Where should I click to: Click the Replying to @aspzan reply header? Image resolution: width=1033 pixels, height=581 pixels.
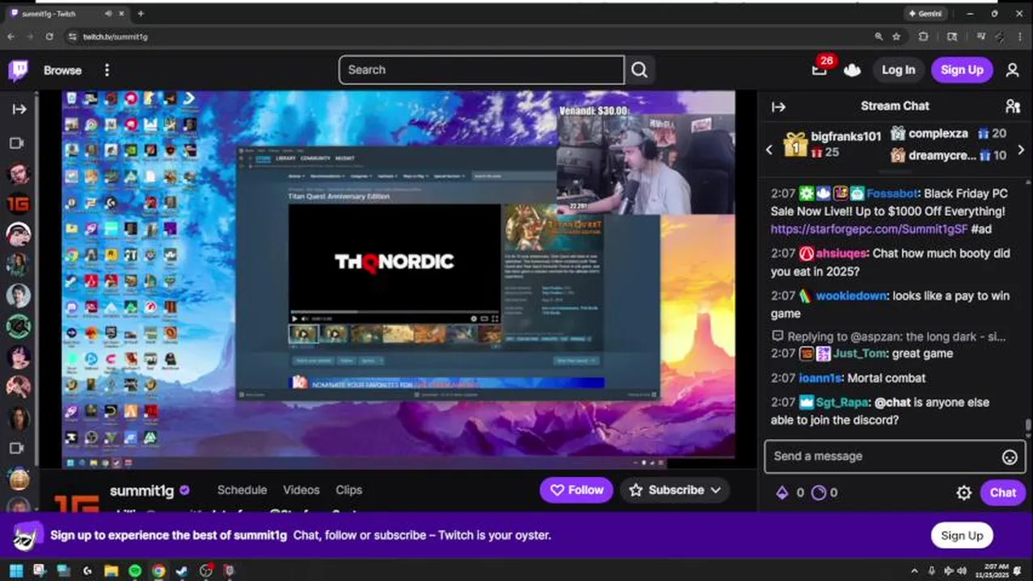(889, 336)
